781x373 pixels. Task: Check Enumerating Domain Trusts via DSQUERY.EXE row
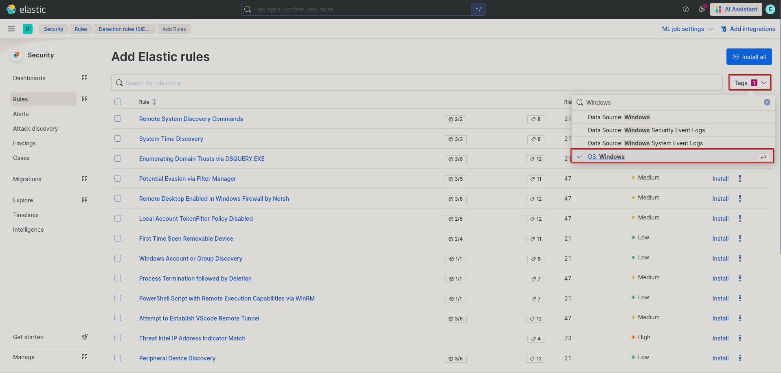coord(118,158)
